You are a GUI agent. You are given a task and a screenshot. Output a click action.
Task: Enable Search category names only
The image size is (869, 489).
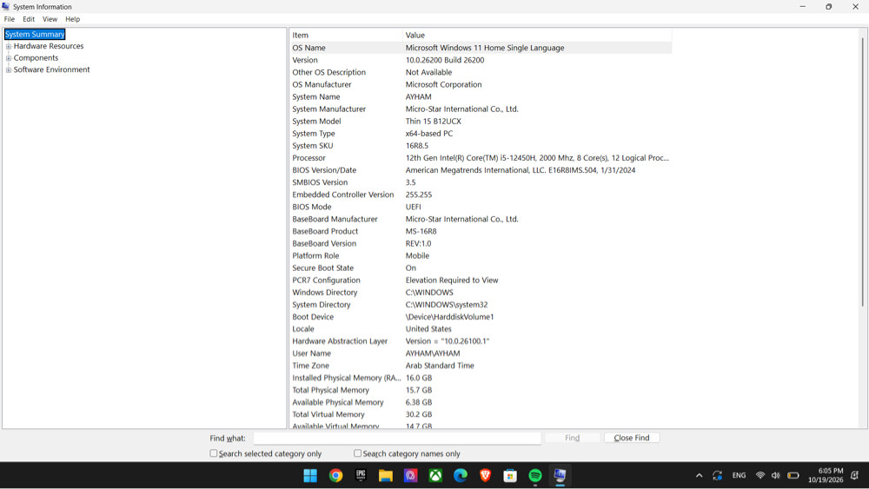(x=357, y=453)
